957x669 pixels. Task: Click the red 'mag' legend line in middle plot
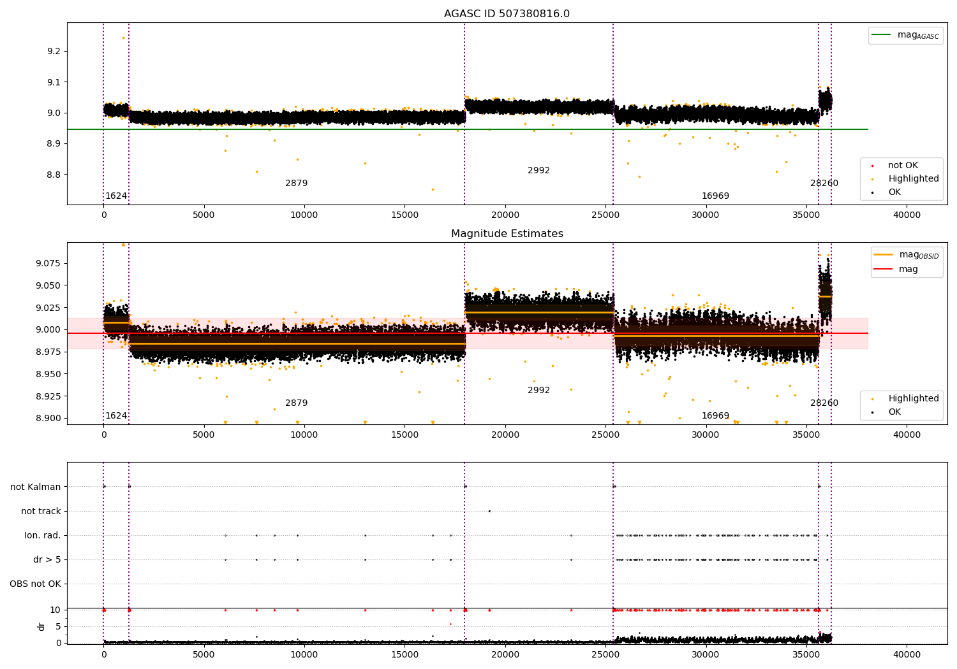[x=884, y=269]
